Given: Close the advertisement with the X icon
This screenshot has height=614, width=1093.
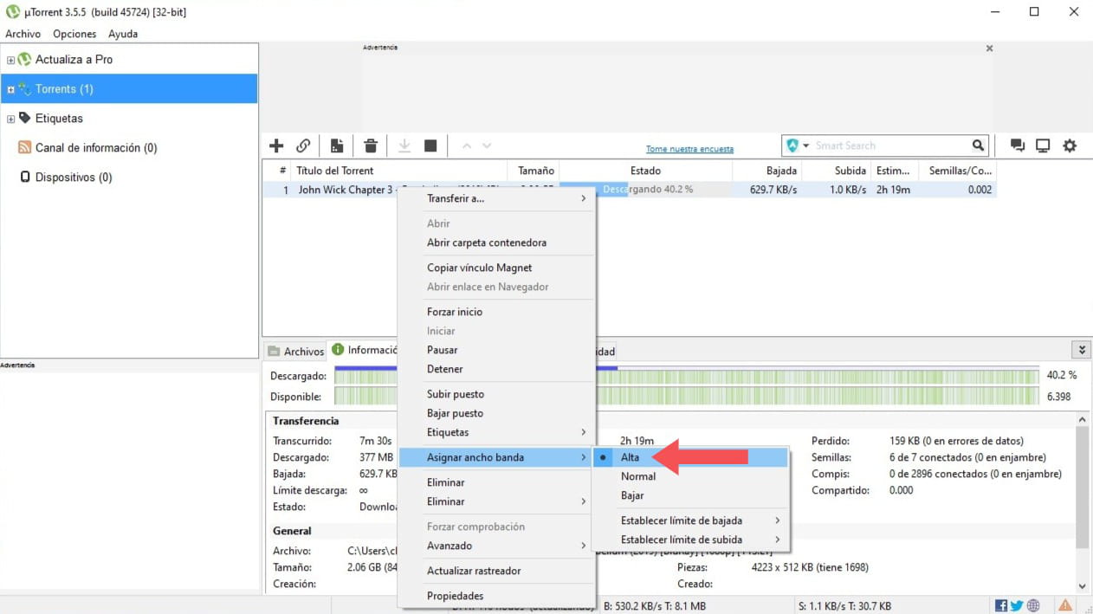Looking at the screenshot, I should [989, 48].
